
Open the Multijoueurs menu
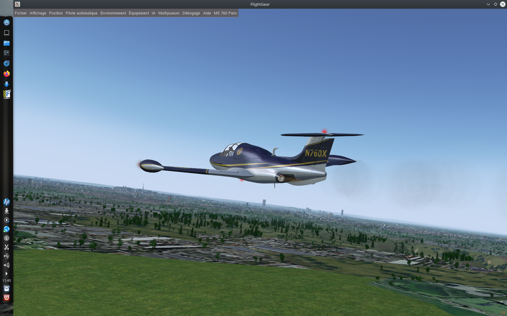169,13
